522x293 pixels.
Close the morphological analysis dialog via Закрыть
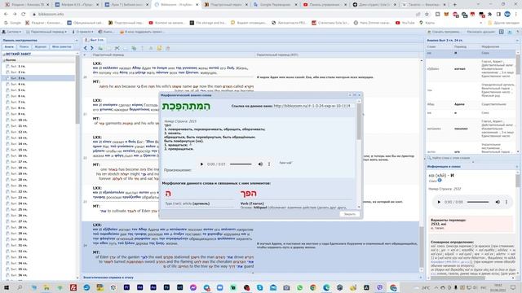coord(349,214)
